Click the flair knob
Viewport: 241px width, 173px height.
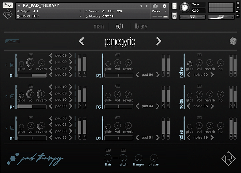pos(108,158)
